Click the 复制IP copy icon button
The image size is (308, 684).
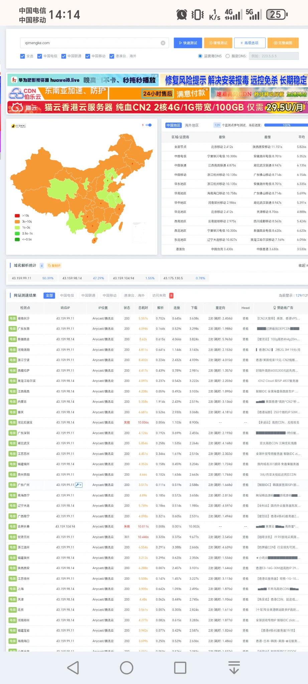[54, 266]
